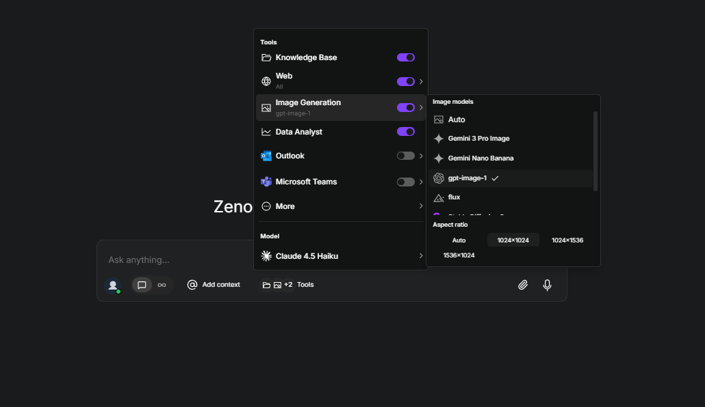Select the gpt-image-1 model entry
The height and width of the screenshot is (407, 705).
[x=511, y=178]
